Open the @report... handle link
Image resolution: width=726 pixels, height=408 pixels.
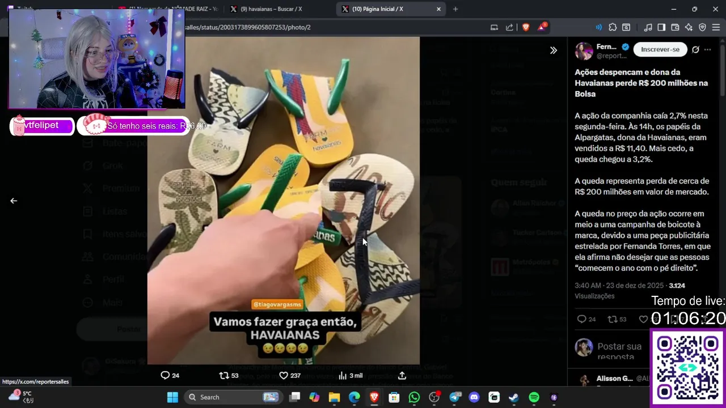611,56
